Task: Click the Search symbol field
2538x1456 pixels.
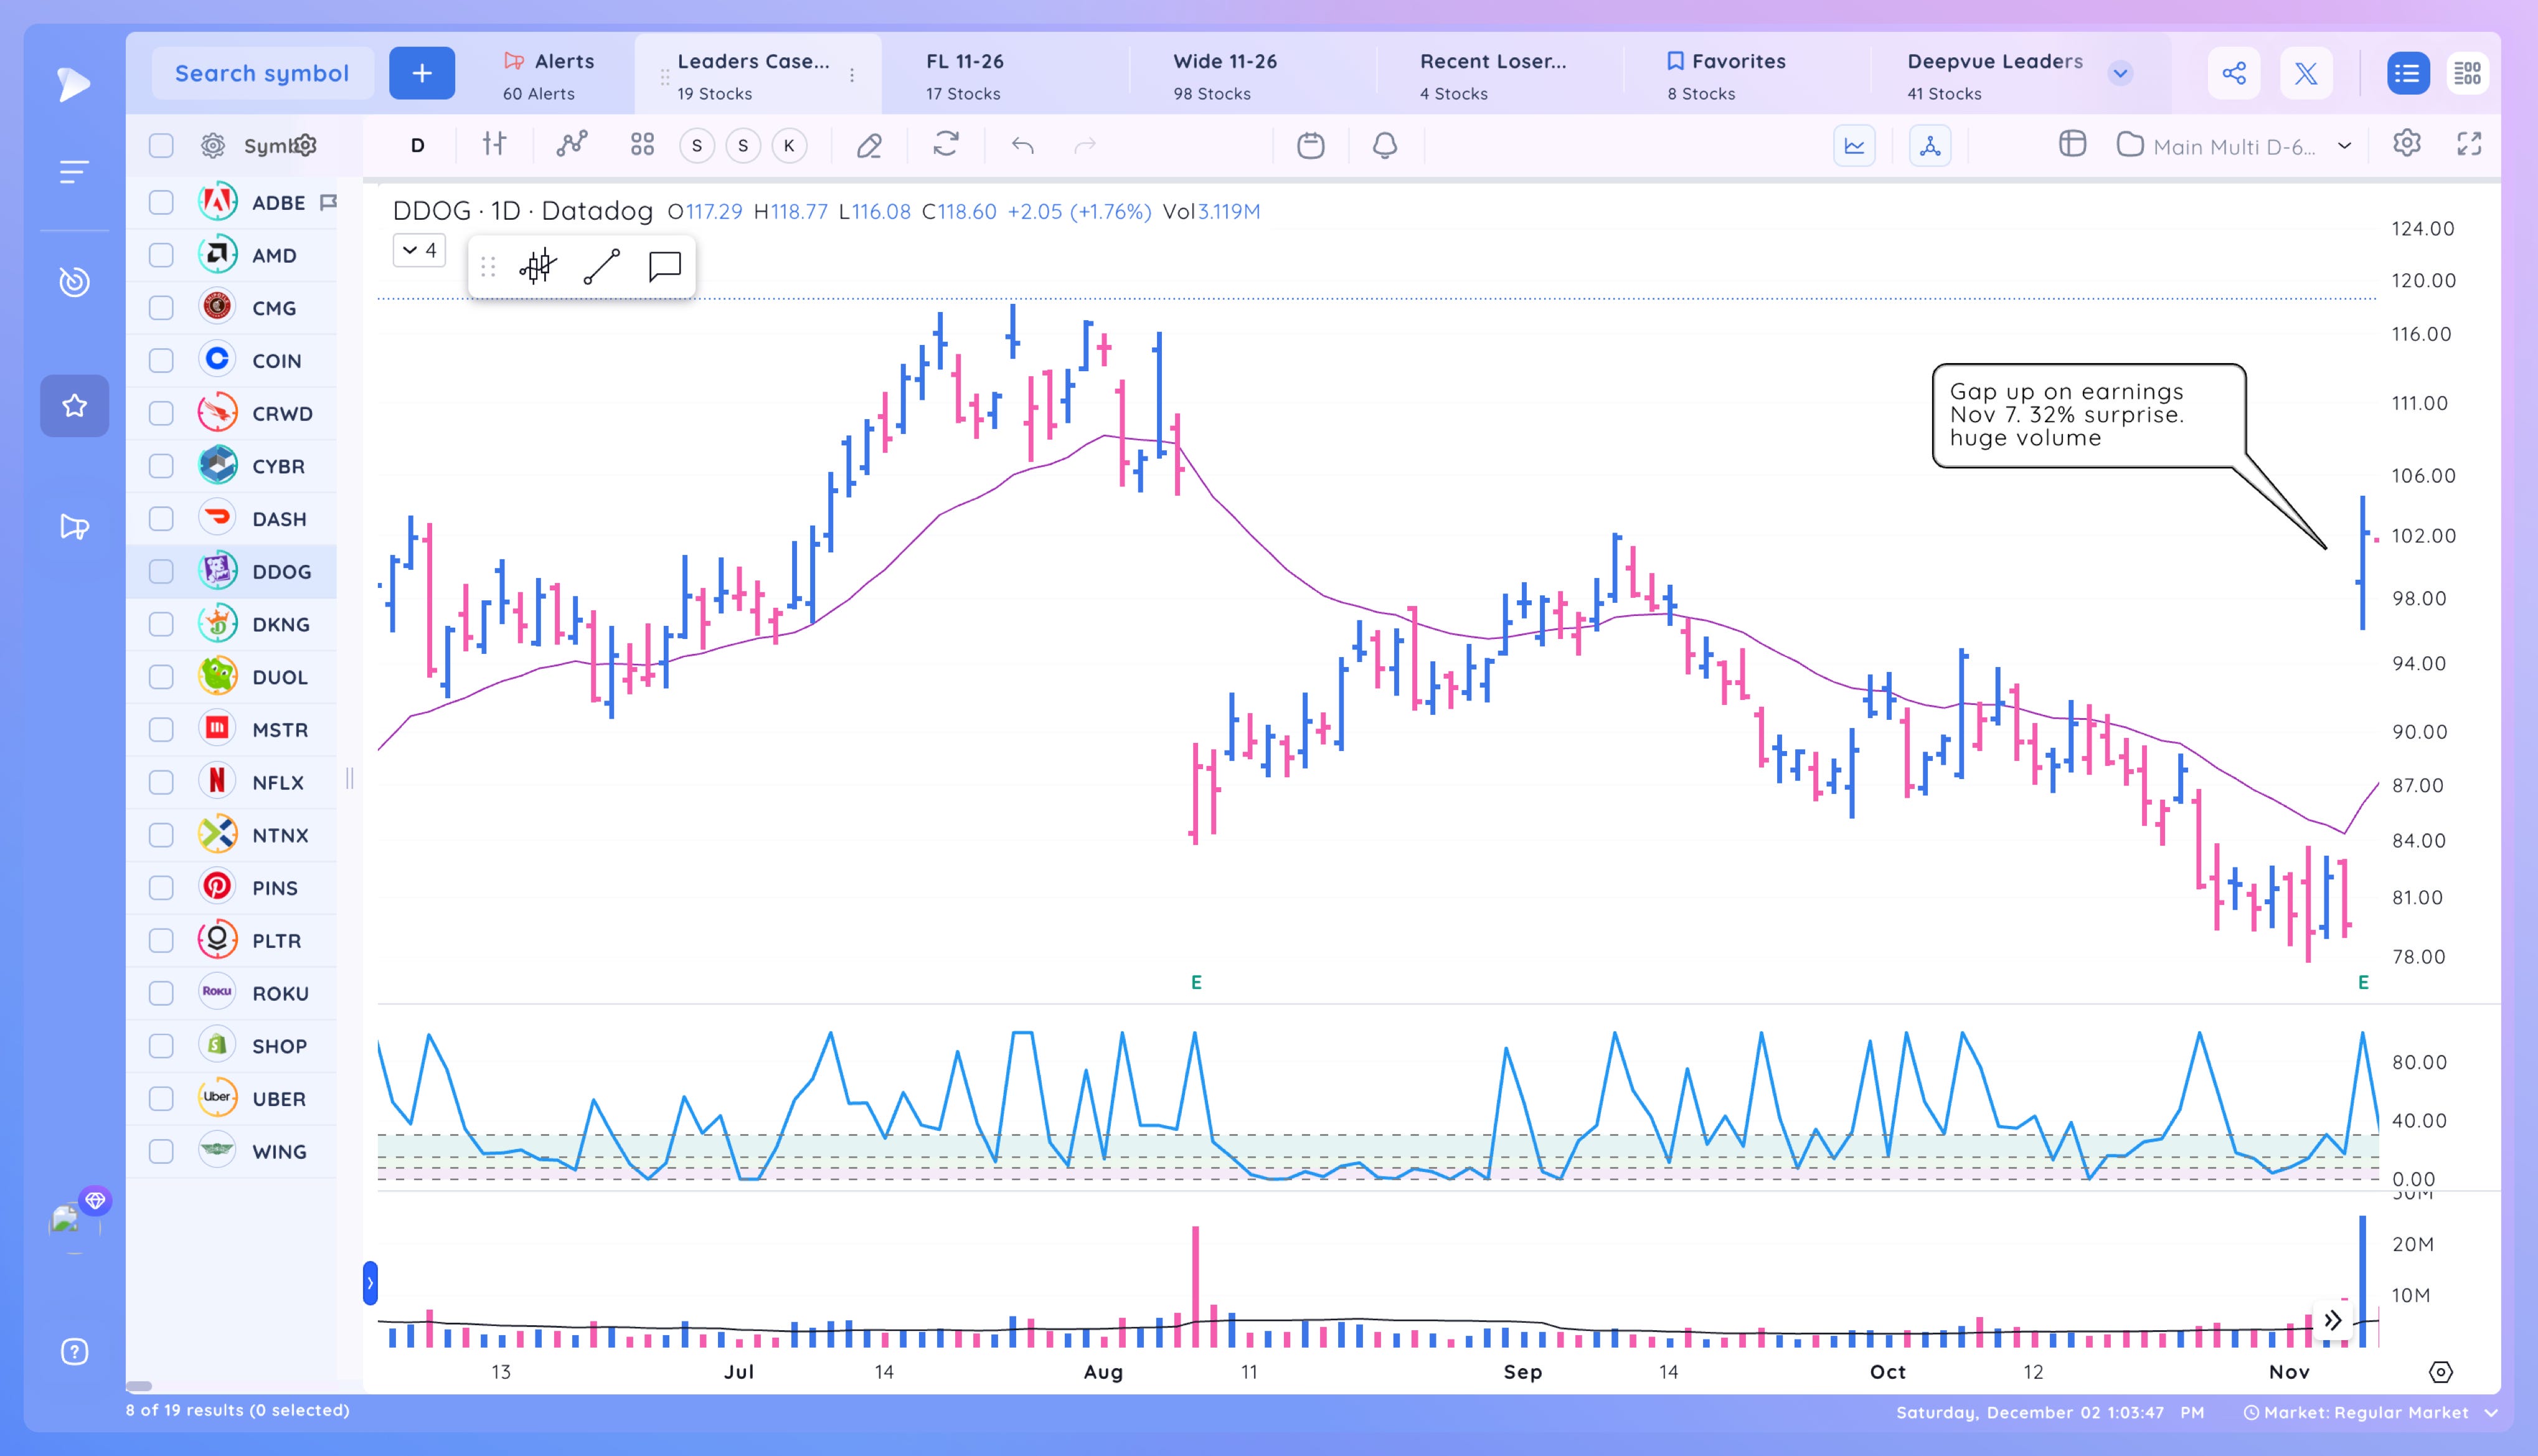Action: [x=262, y=73]
